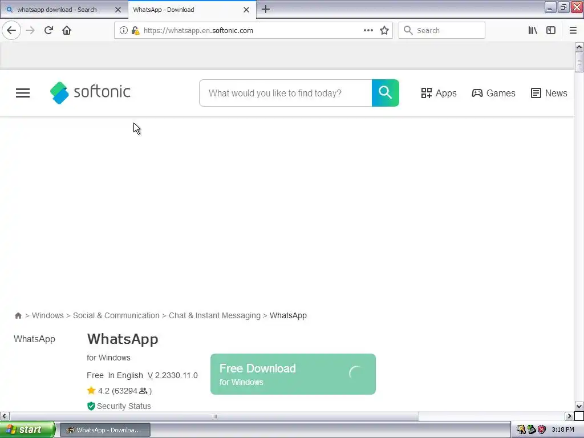Click the version V 2.2330.11.0 text

[172, 375]
